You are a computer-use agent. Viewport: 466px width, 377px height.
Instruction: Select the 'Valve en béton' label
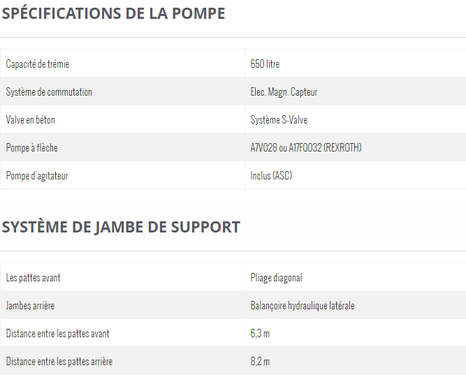pyautogui.click(x=30, y=119)
